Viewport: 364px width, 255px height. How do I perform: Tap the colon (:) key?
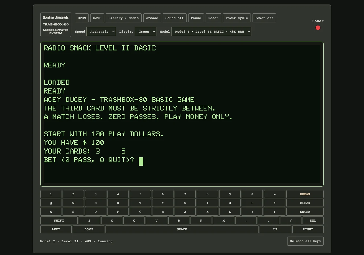pyautogui.click(x=274, y=212)
